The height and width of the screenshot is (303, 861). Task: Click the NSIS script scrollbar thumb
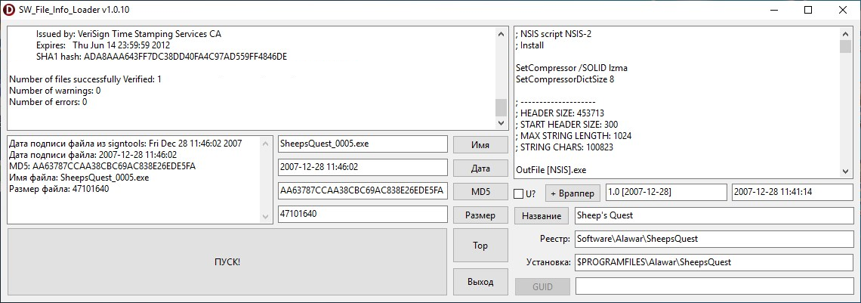point(846,46)
